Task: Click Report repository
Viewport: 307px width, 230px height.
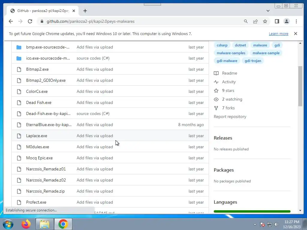Action: point(230,116)
